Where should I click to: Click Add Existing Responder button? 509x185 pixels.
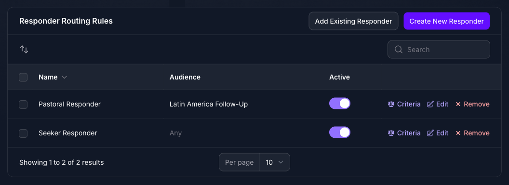point(353,21)
